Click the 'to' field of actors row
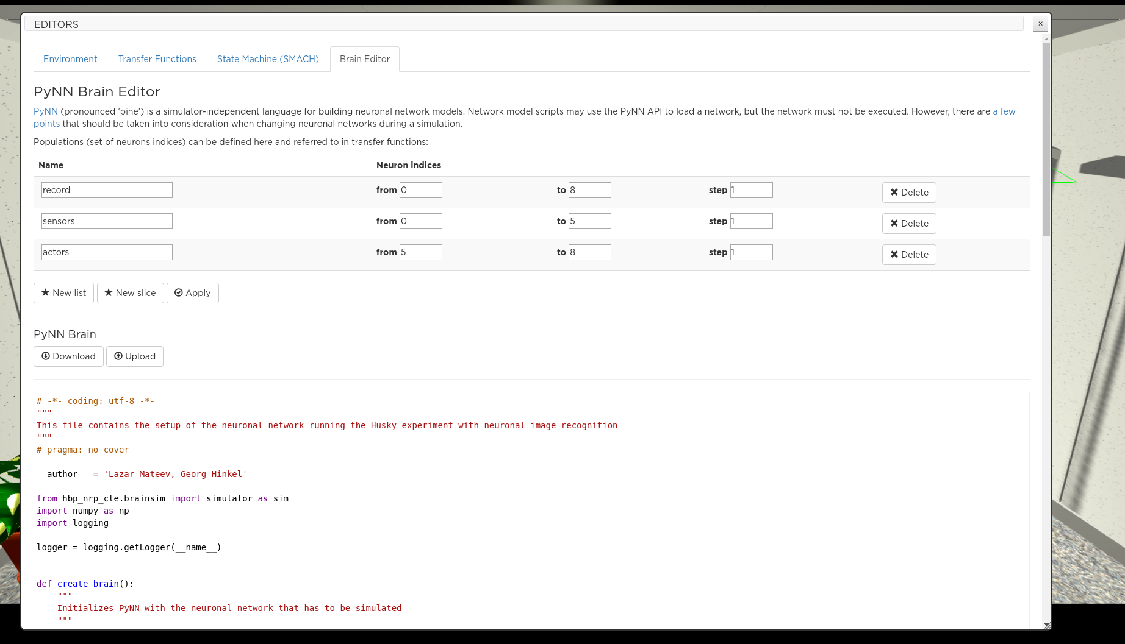The image size is (1125, 644). pyautogui.click(x=590, y=252)
